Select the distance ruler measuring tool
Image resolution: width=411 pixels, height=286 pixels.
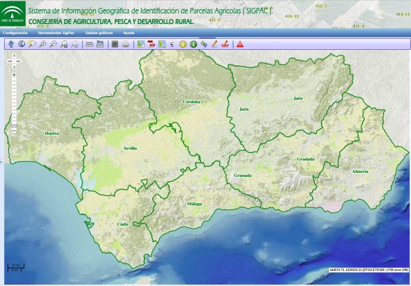click(90, 44)
